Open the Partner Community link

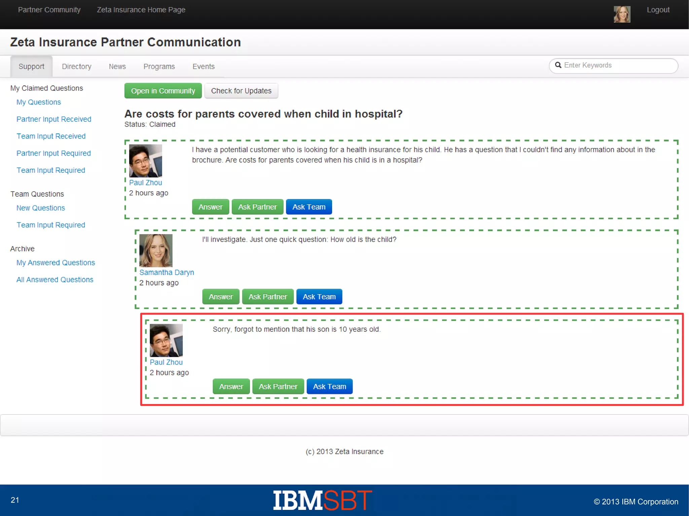(49, 10)
